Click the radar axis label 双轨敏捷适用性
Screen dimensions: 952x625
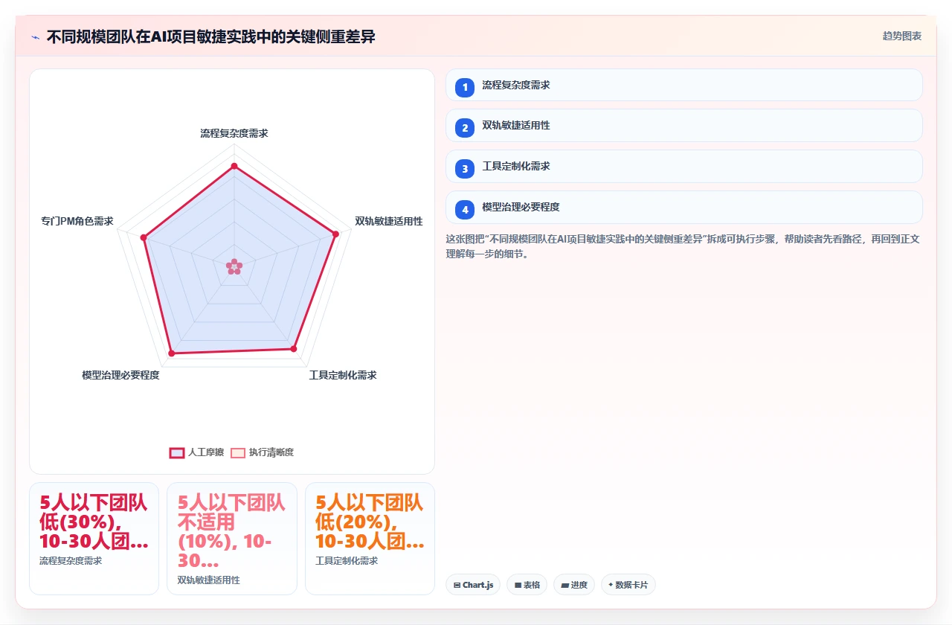point(389,221)
